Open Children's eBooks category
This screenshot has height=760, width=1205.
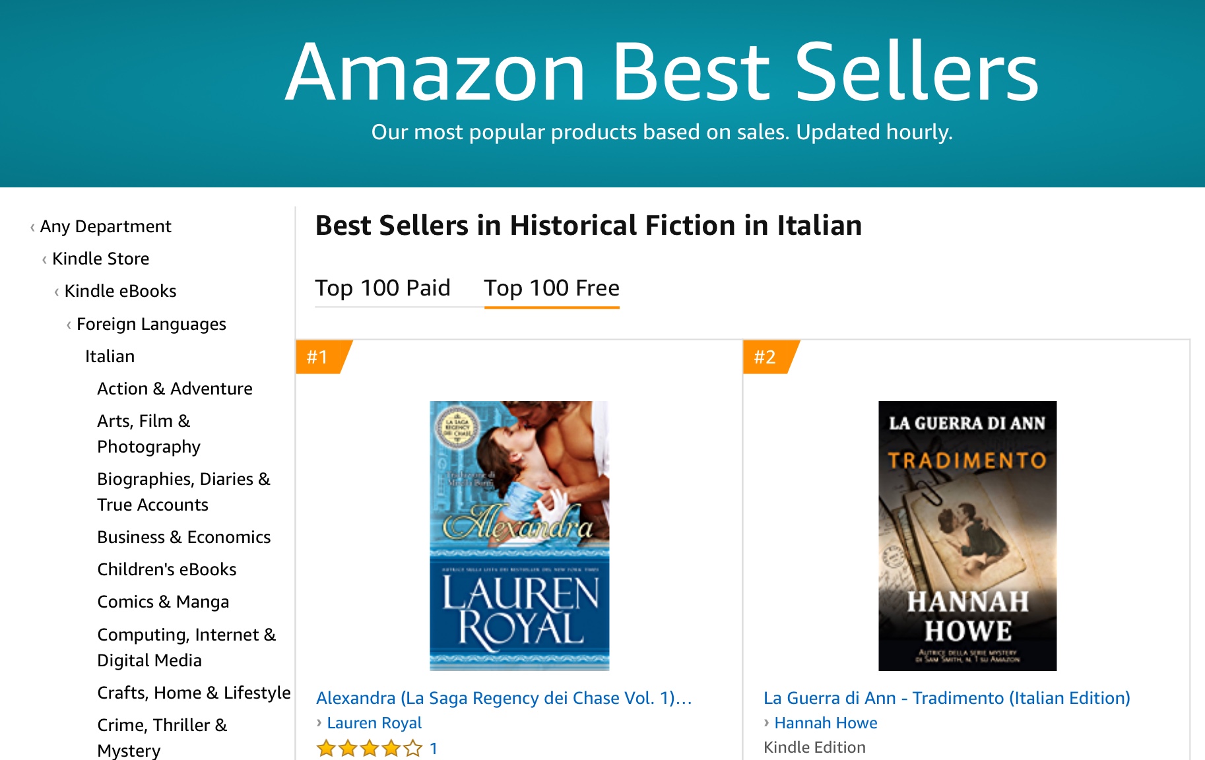pos(167,569)
